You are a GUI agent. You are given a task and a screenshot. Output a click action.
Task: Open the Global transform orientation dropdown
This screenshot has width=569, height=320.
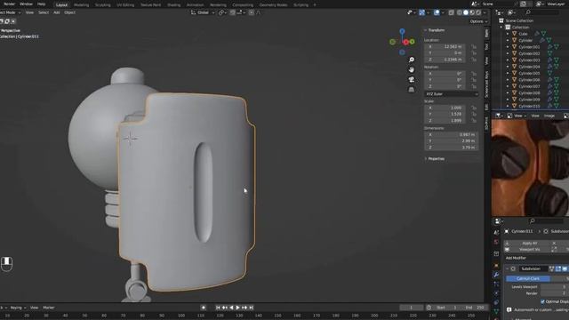(x=203, y=12)
